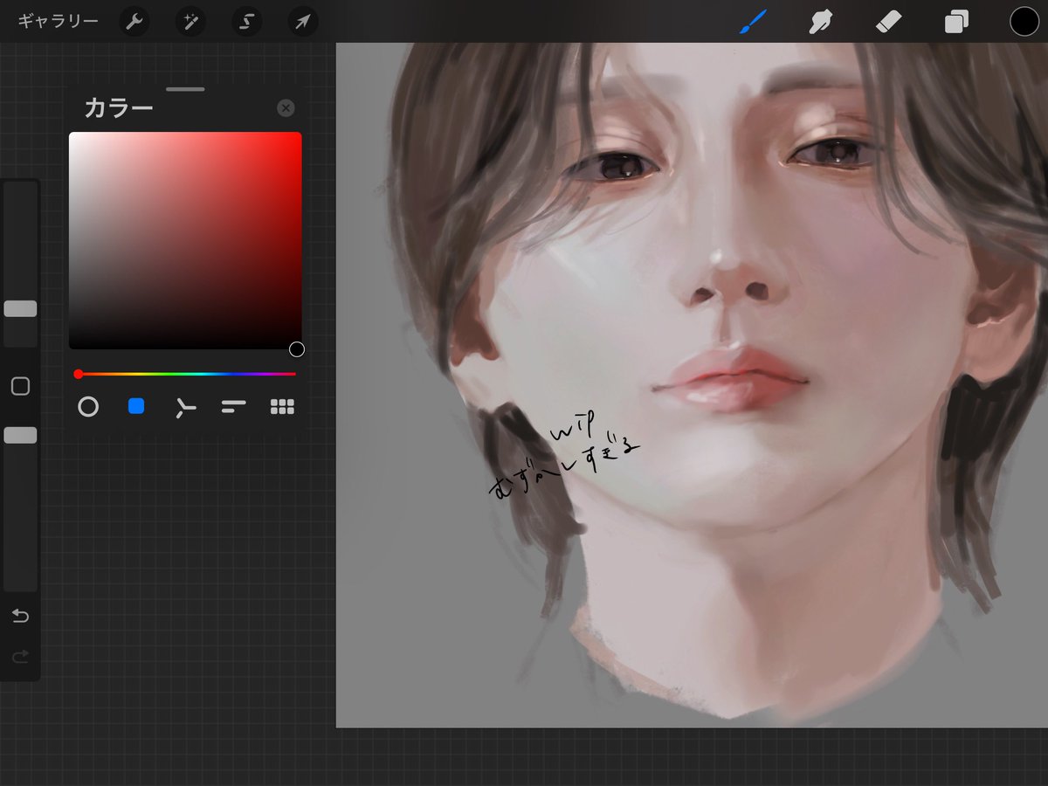This screenshot has width=1048, height=786.
Task: Select the Eraser tool
Action: point(888,22)
